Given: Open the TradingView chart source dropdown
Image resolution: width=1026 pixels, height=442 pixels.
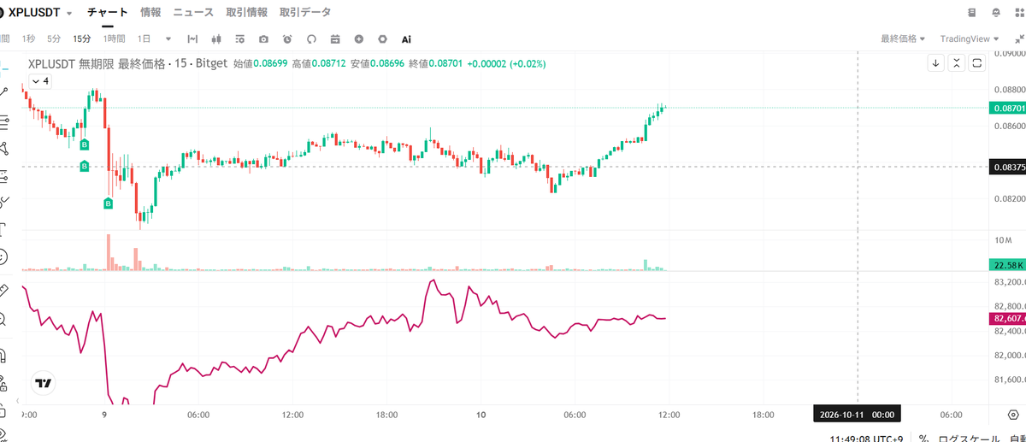Looking at the screenshot, I should (x=969, y=39).
